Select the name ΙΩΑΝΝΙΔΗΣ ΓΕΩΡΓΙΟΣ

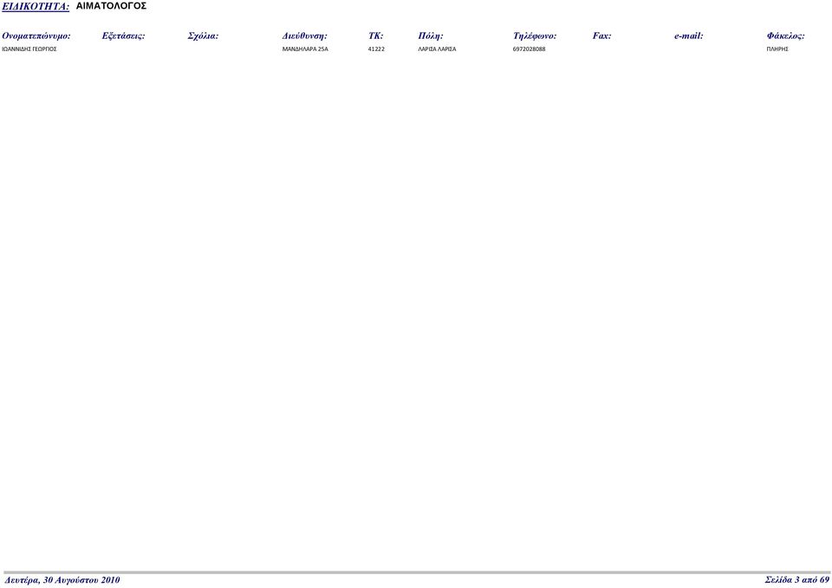click(x=29, y=48)
